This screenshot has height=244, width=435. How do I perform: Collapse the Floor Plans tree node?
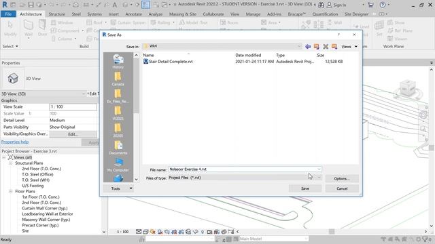tap(11, 191)
